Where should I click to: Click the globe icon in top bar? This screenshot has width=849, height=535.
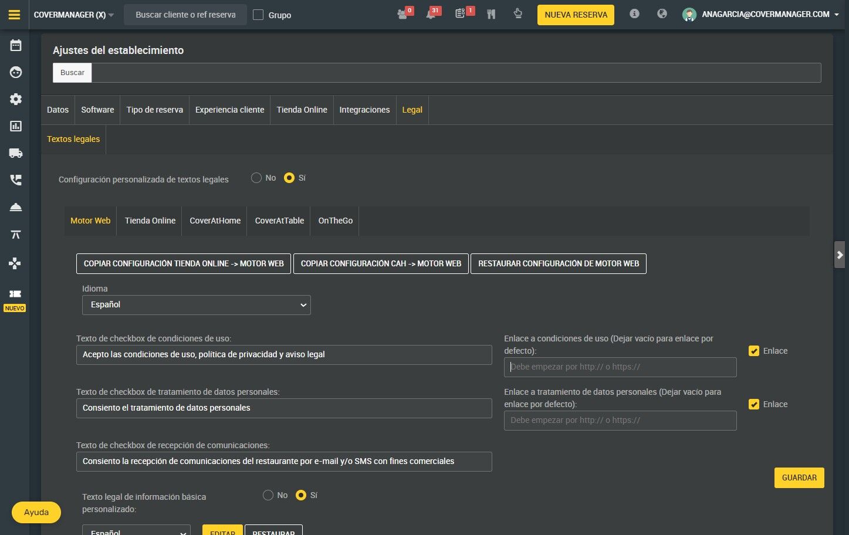click(662, 13)
